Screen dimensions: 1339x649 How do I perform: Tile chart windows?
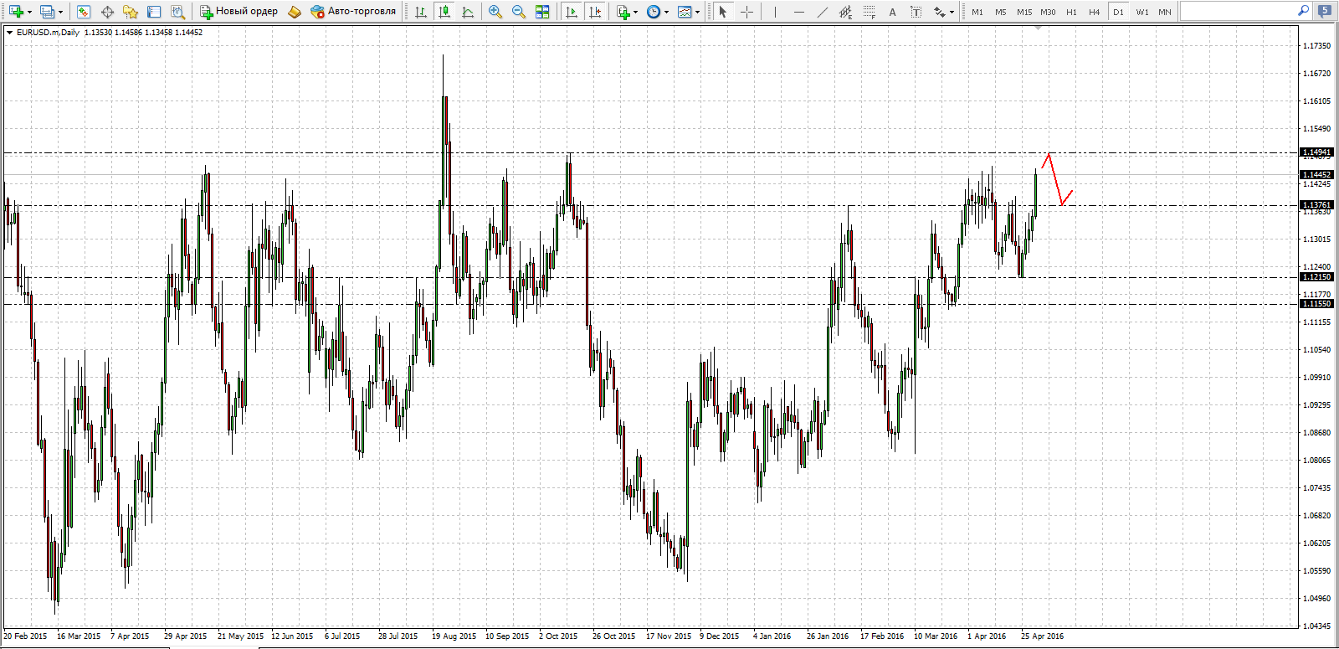click(x=542, y=12)
